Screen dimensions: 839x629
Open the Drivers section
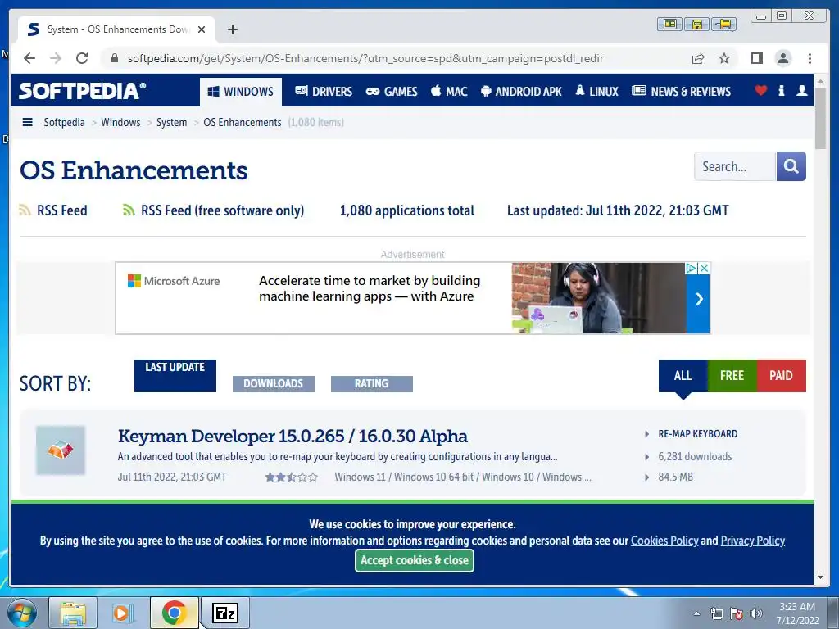point(324,92)
